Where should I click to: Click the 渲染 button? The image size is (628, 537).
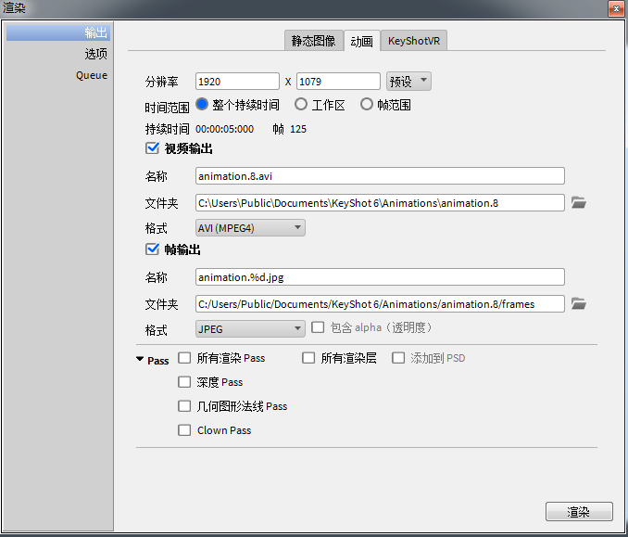coord(578,512)
